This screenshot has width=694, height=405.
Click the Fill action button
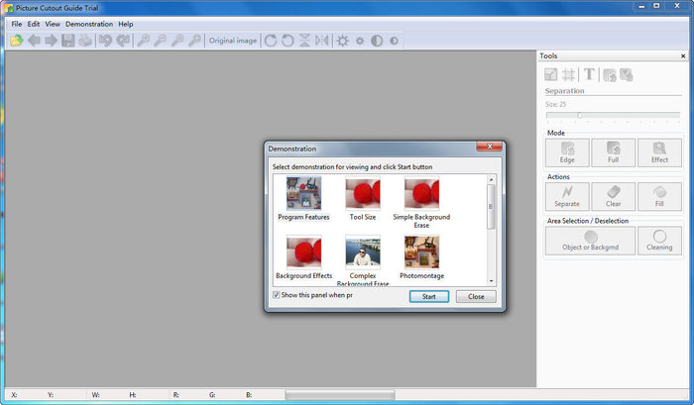tap(659, 197)
